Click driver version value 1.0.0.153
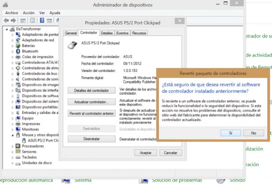The image size is (272, 186). [130, 70]
